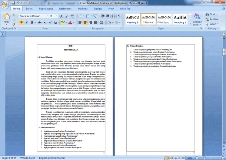Zoom out with minus button
Image resolution: width=226 pixels, height=160 pixels.
coord(197,158)
